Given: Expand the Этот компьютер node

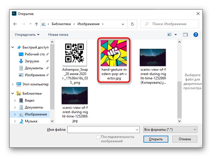Looking at the screenshot, I should 12,84.
